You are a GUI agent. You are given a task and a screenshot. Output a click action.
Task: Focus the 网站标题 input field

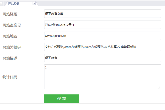tap(102, 14)
